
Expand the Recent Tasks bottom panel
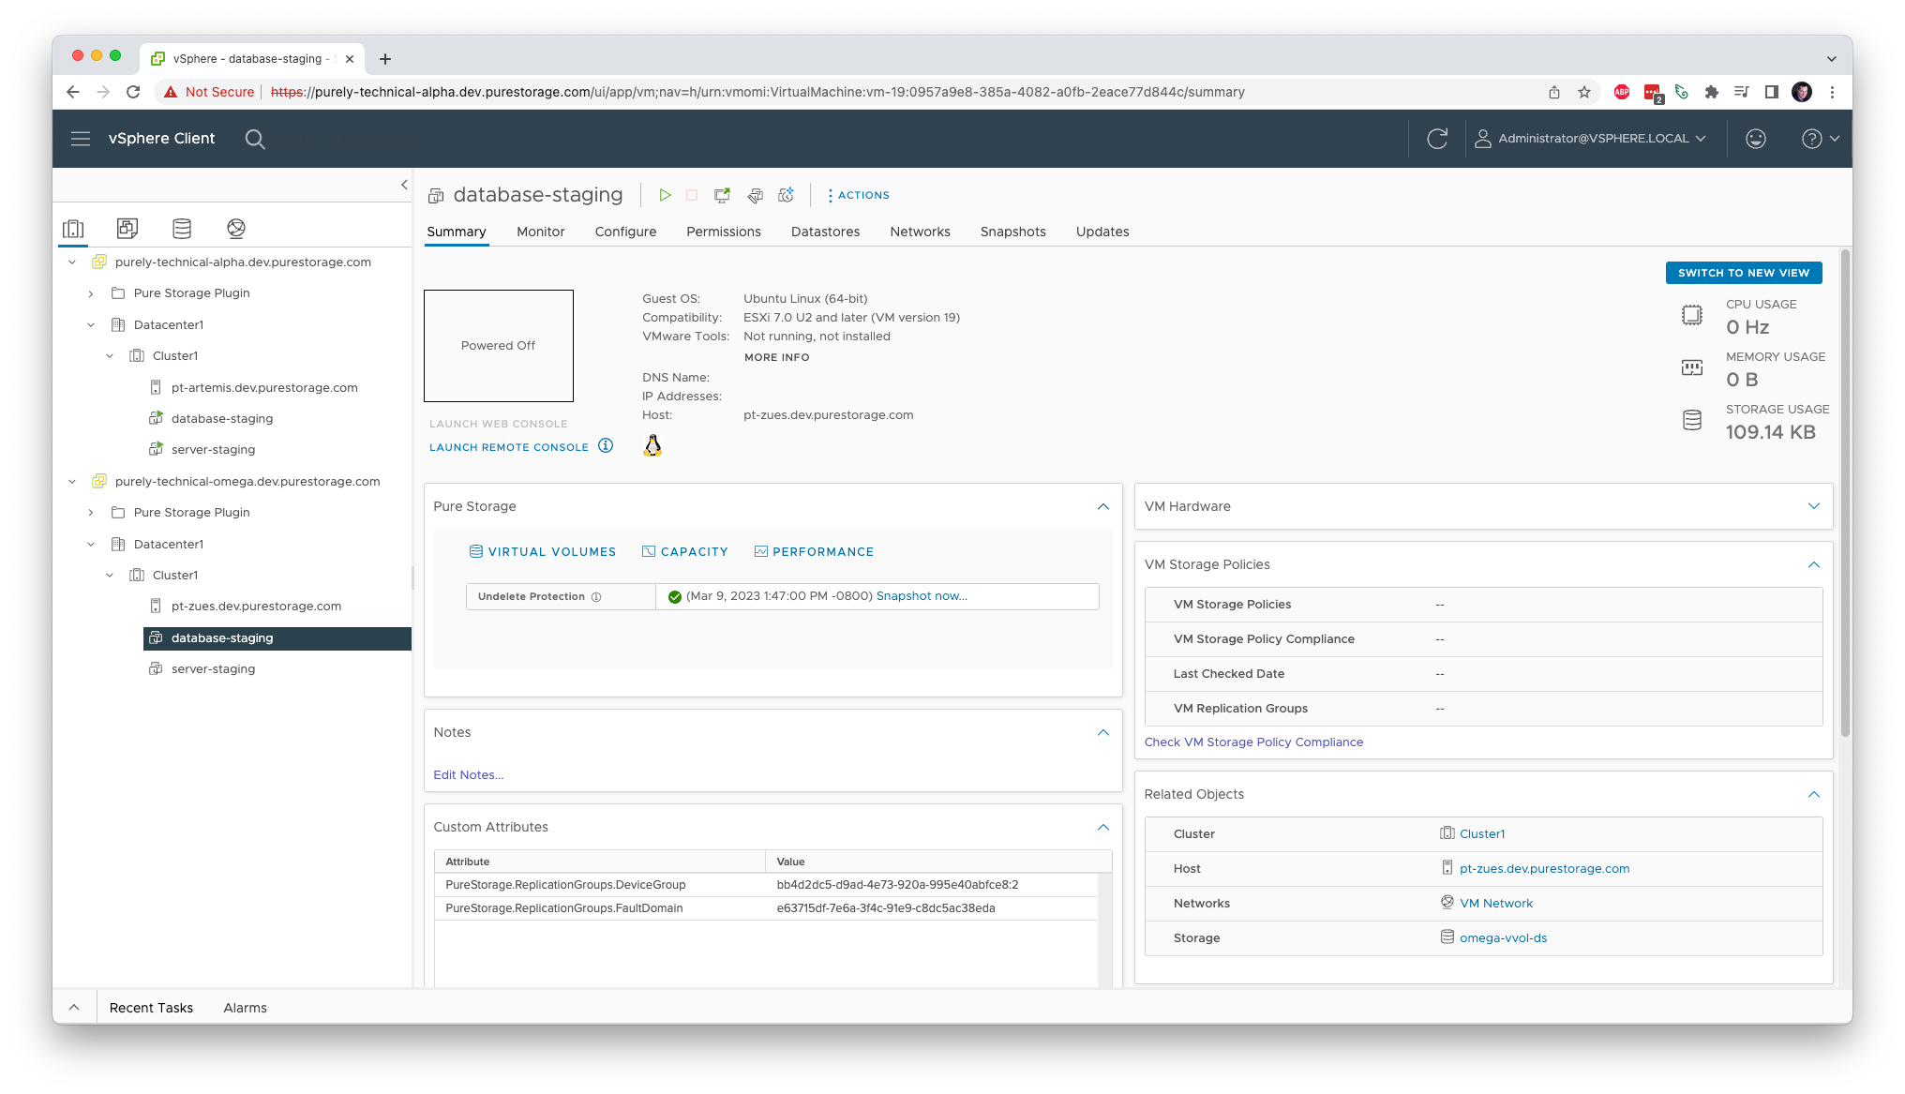point(74,1008)
